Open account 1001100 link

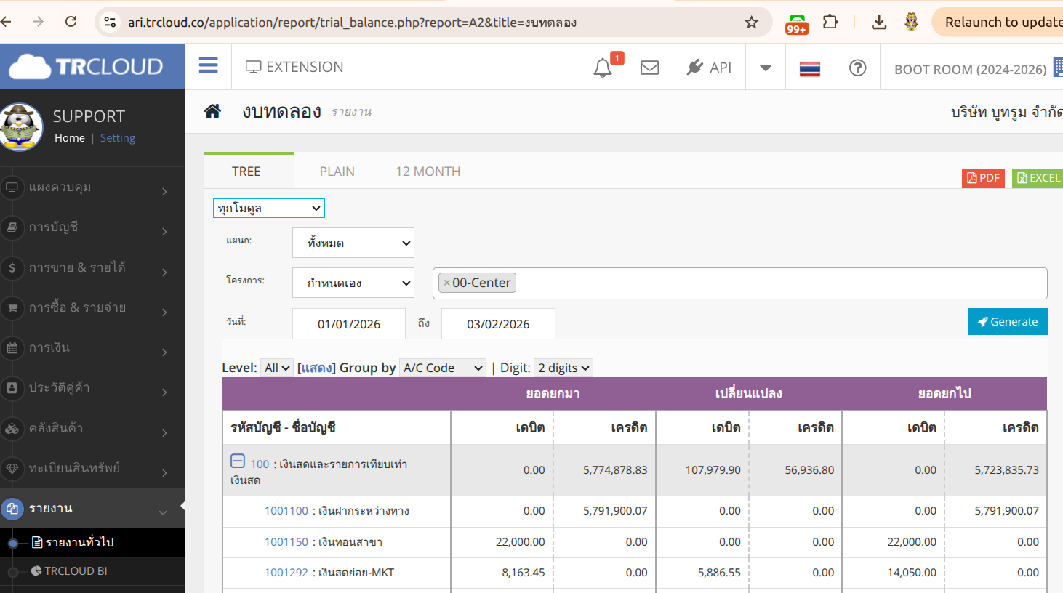pos(286,511)
